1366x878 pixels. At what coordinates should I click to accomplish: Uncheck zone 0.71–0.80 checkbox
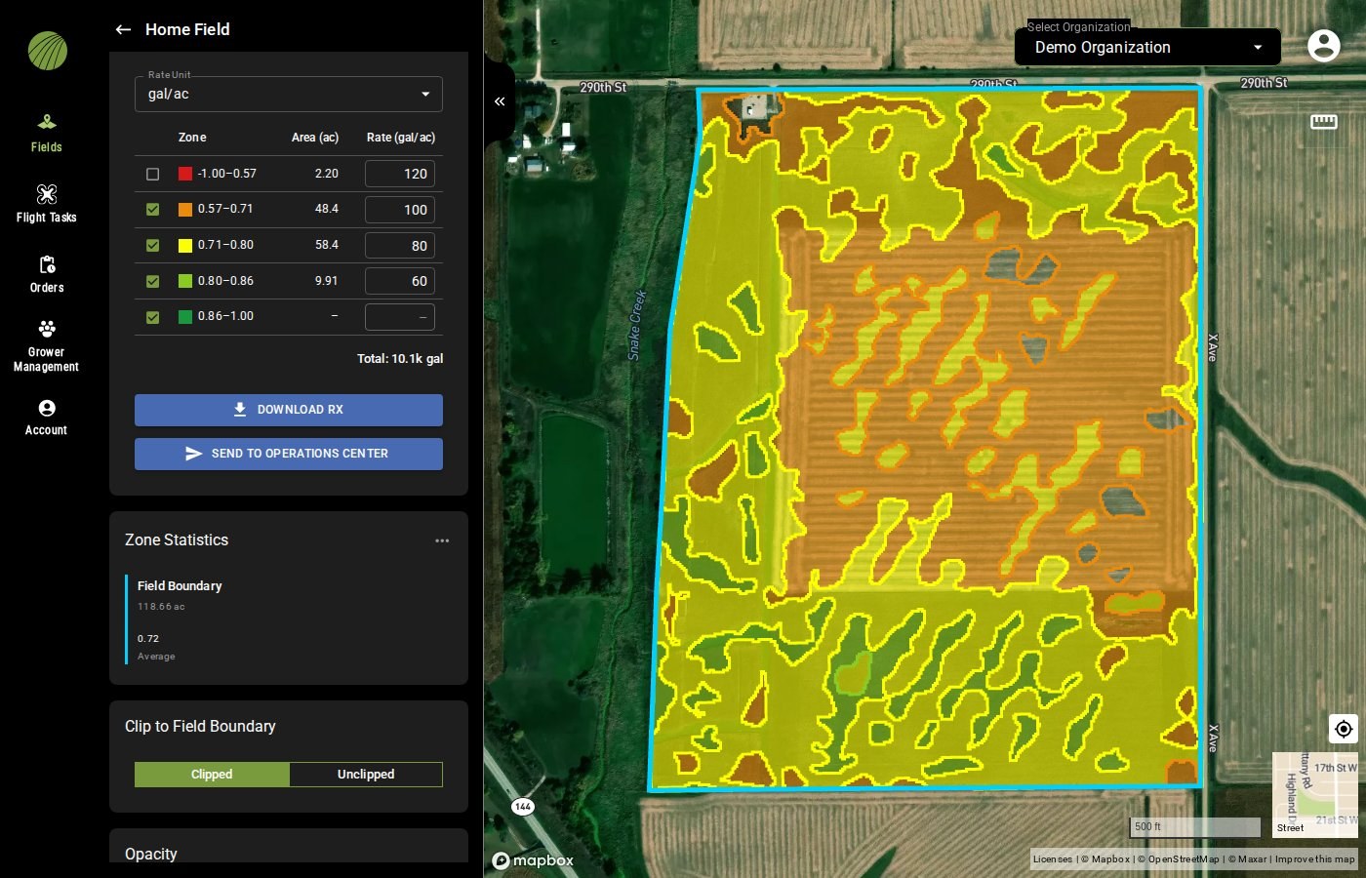coord(152,245)
